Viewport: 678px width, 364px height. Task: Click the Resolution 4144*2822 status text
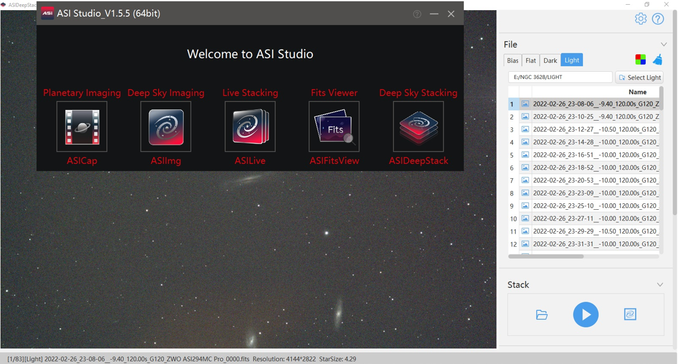coord(284,359)
